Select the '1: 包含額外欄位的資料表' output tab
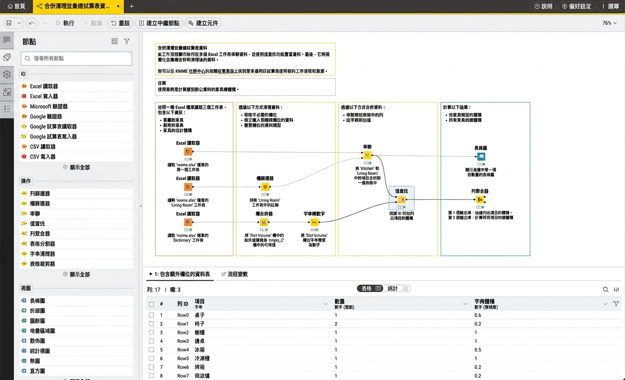 tap(180, 274)
